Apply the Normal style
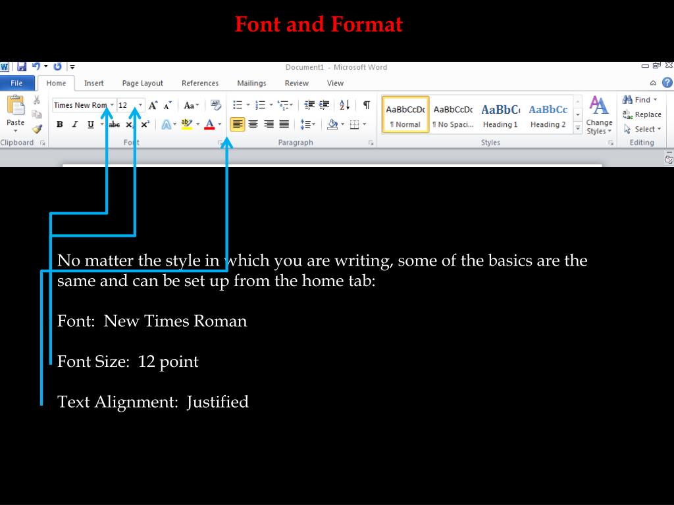 [405, 114]
